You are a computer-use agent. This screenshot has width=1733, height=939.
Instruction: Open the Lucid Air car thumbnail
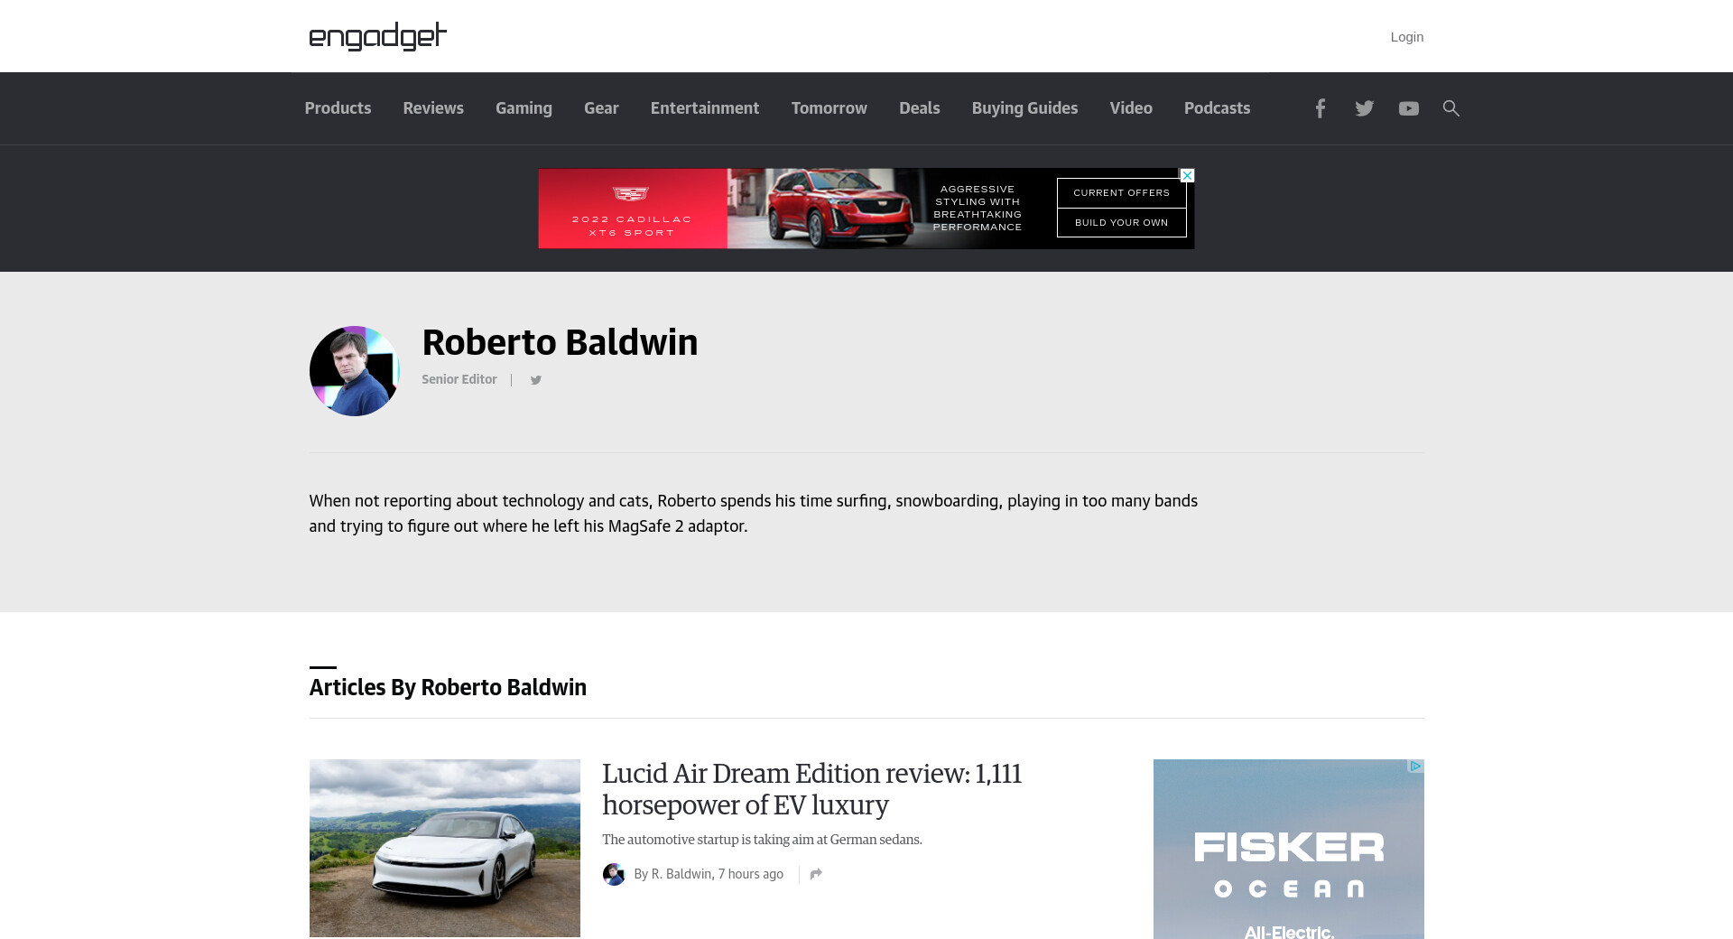click(x=445, y=848)
